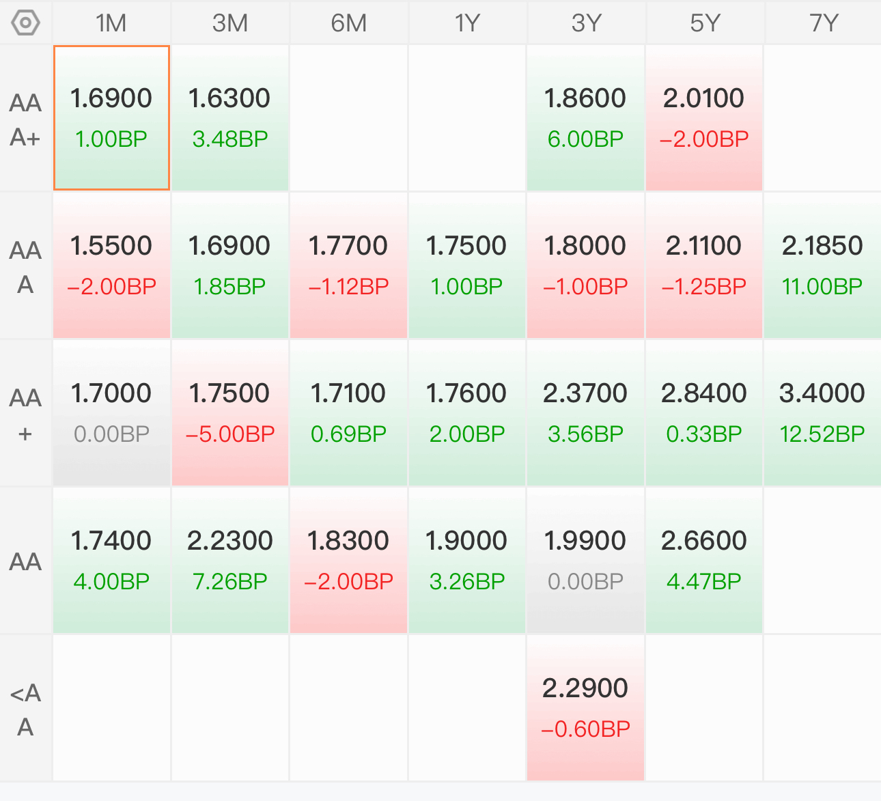Select the 1M column header
The height and width of the screenshot is (801, 881).
point(111,23)
